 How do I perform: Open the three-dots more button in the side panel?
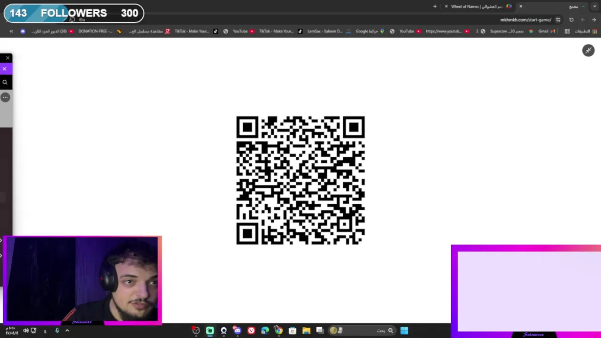[x=5, y=97]
